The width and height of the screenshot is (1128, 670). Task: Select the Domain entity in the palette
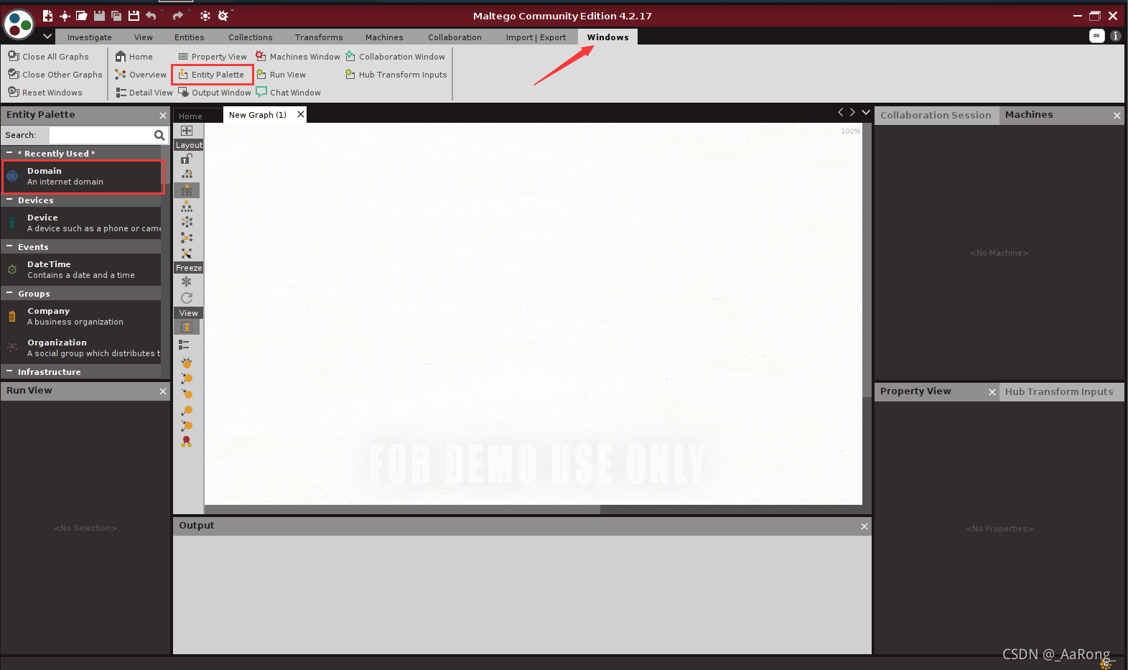pyautogui.click(x=83, y=177)
